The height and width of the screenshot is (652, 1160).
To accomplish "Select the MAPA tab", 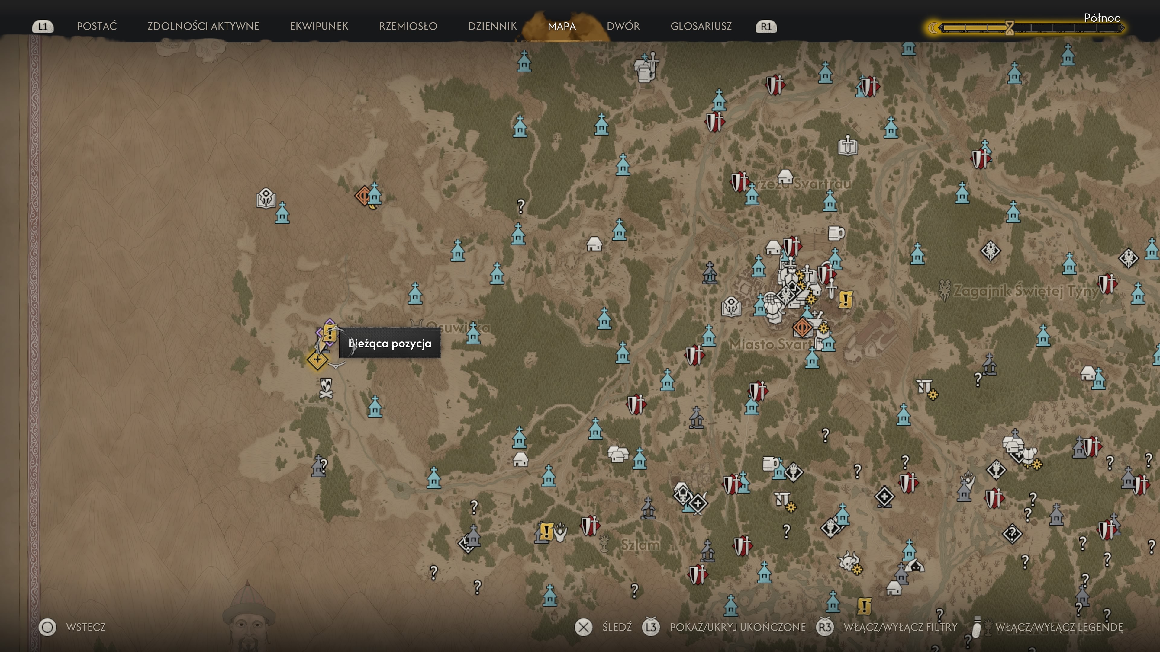I will [562, 26].
